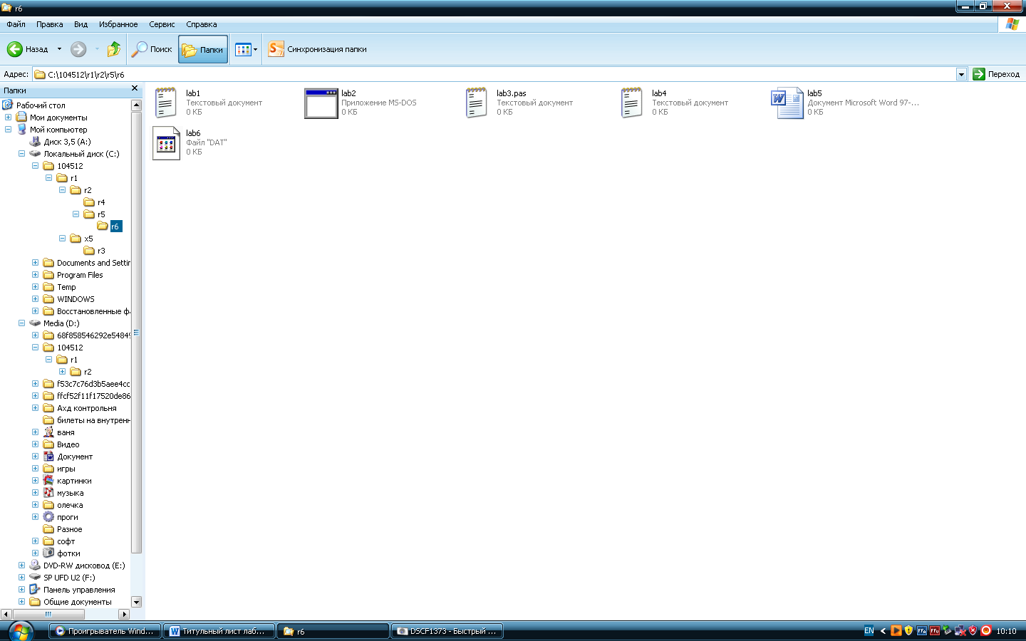Viewport: 1026px width, 641px height.
Task: Click folder tree scroll up arrow
Action: click(137, 105)
